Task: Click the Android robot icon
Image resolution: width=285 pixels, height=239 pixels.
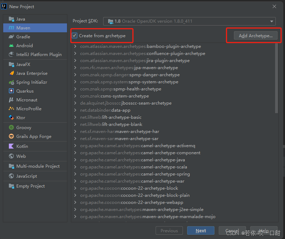Action: point(11,46)
